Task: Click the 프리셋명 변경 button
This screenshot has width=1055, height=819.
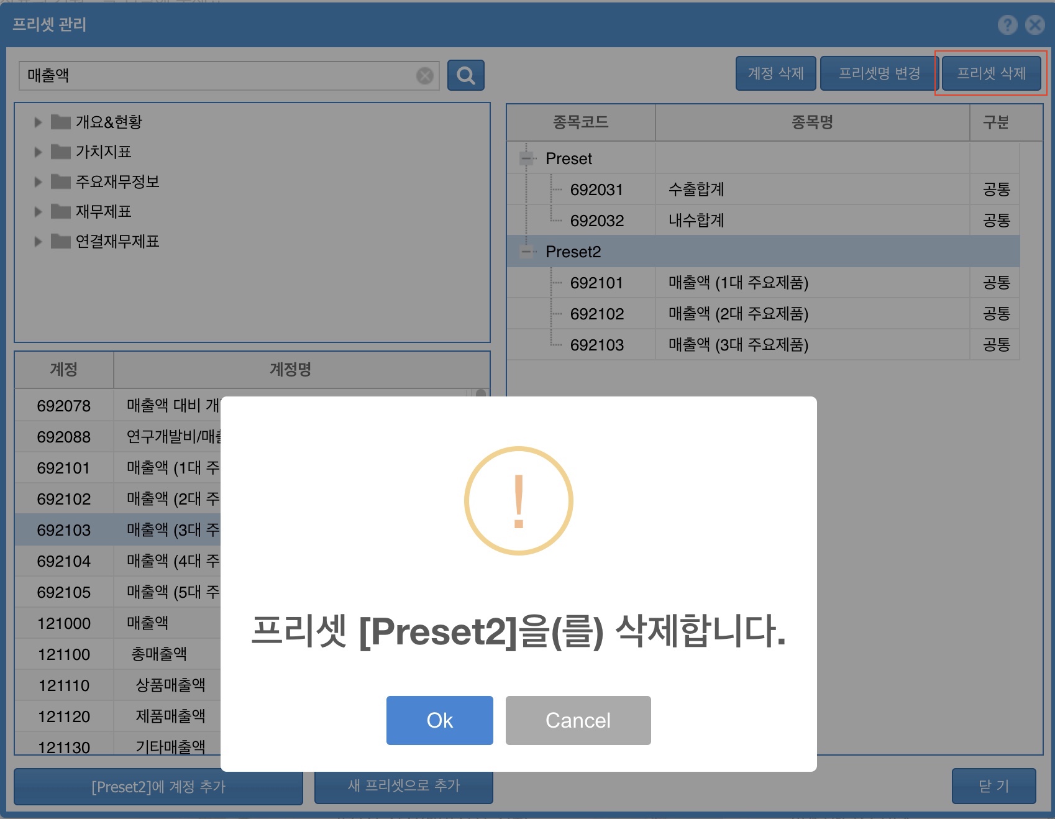Action: click(x=879, y=73)
